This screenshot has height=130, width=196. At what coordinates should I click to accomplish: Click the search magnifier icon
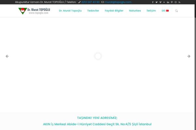click(x=176, y=11)
